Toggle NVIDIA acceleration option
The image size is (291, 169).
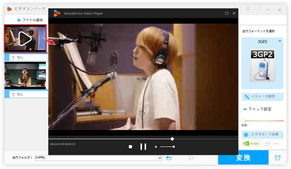[x=252, y=144]
